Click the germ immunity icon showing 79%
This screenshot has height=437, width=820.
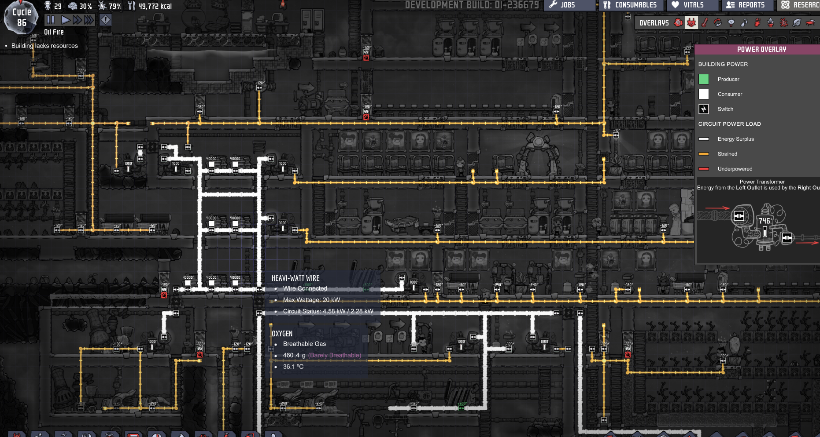point(102,6)
